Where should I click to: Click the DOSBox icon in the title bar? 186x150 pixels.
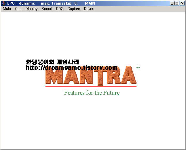pos(3,3)
